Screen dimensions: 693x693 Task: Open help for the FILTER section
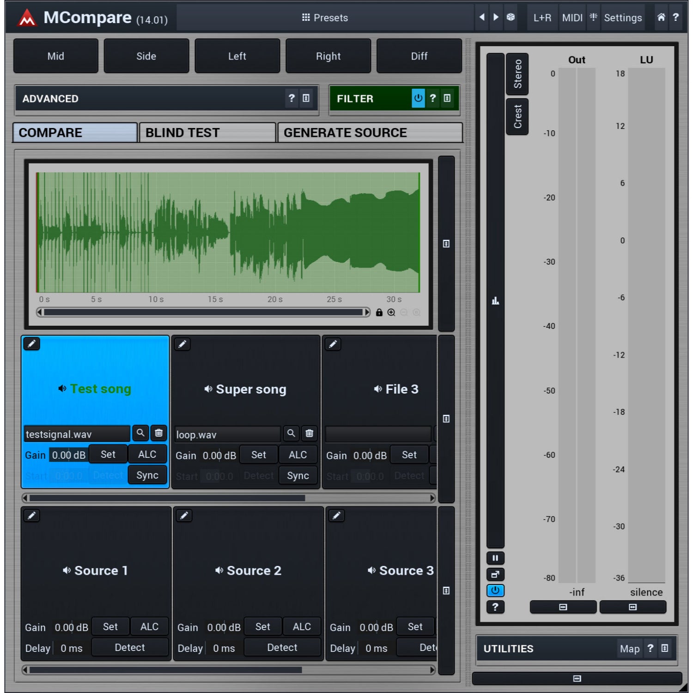pos(433,98)
